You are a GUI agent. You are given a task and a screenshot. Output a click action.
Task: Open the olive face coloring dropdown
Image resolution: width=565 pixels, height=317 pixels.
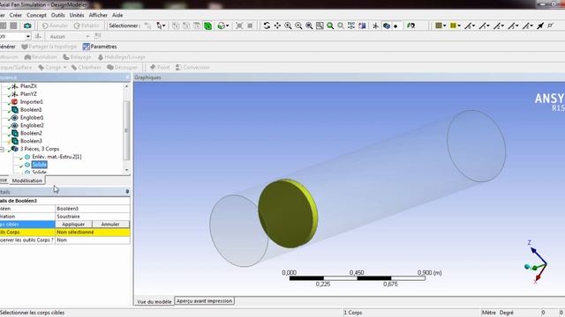[441, 26]
